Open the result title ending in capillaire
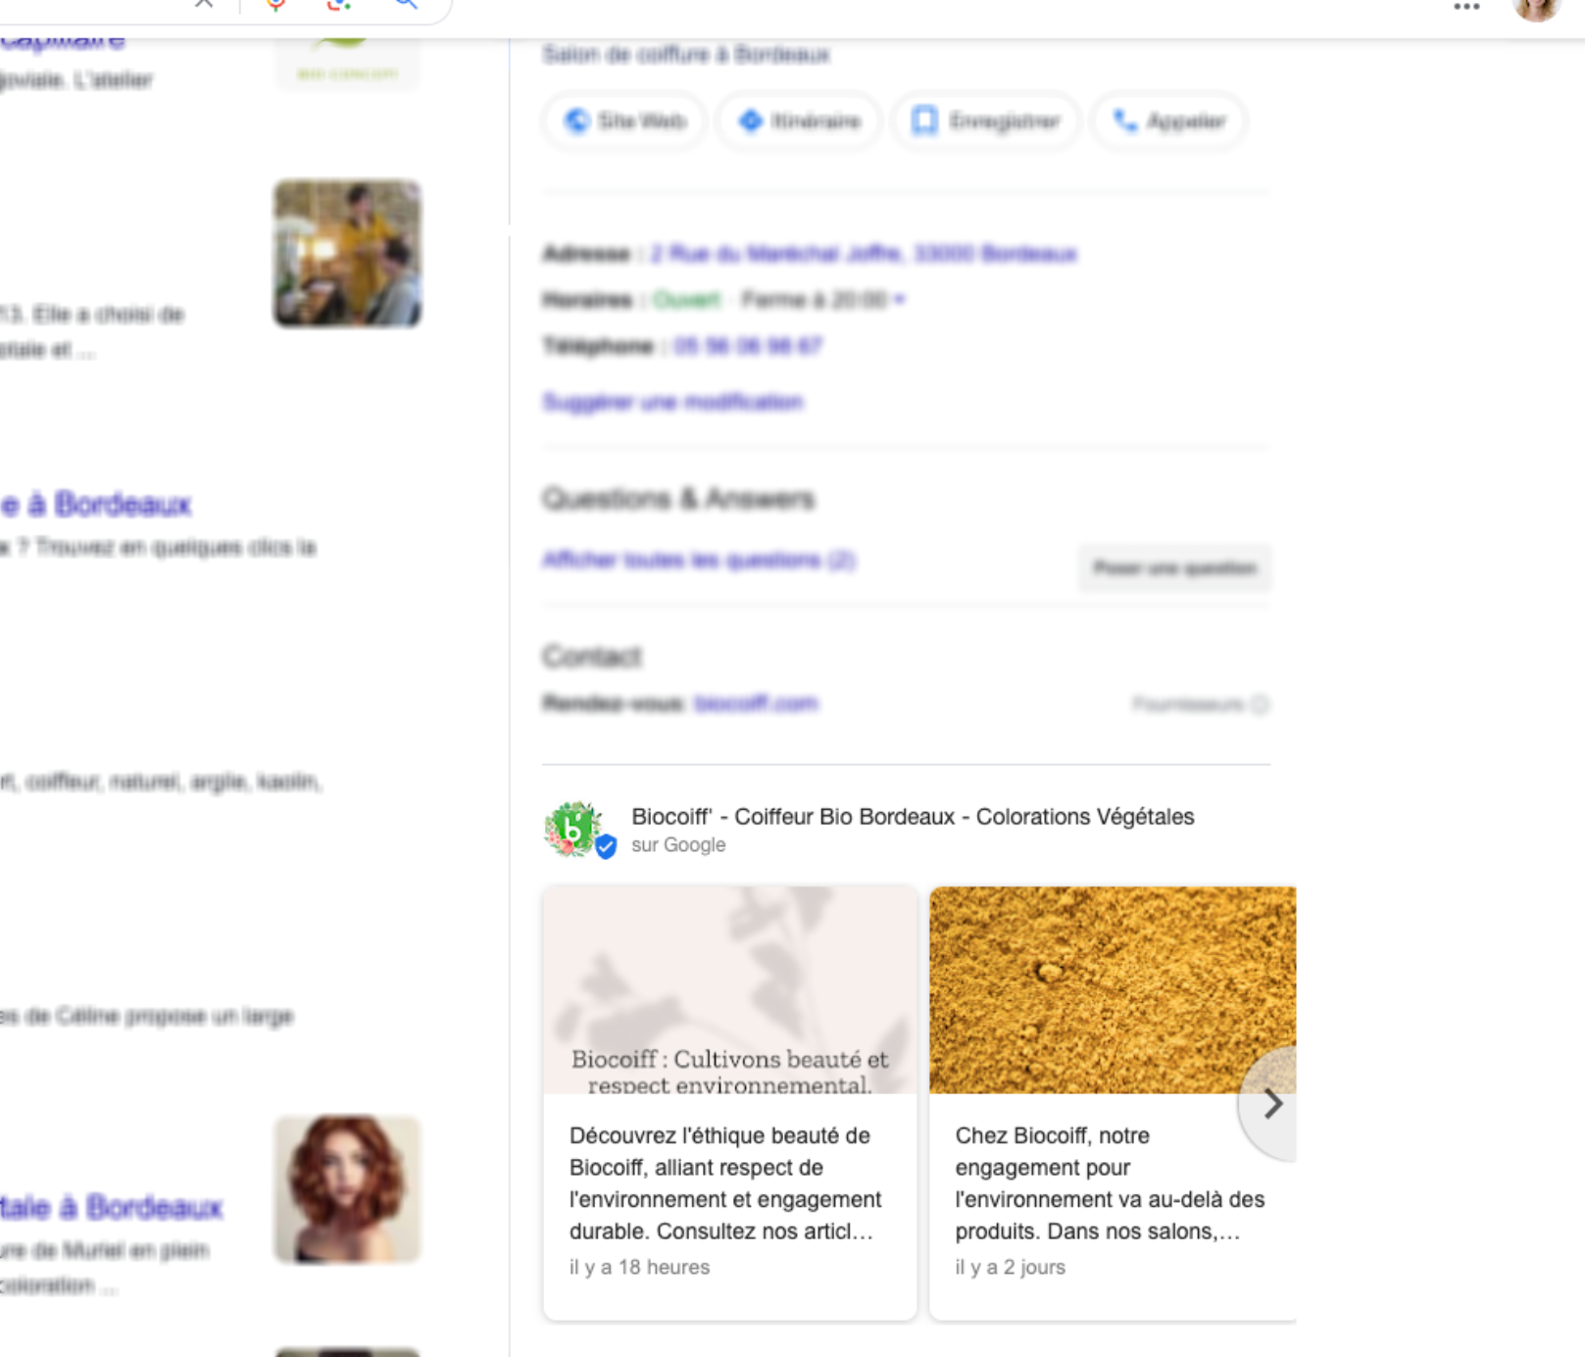Image resolution: width=1585 pixels, height=1357 pixels. [63, 42]
